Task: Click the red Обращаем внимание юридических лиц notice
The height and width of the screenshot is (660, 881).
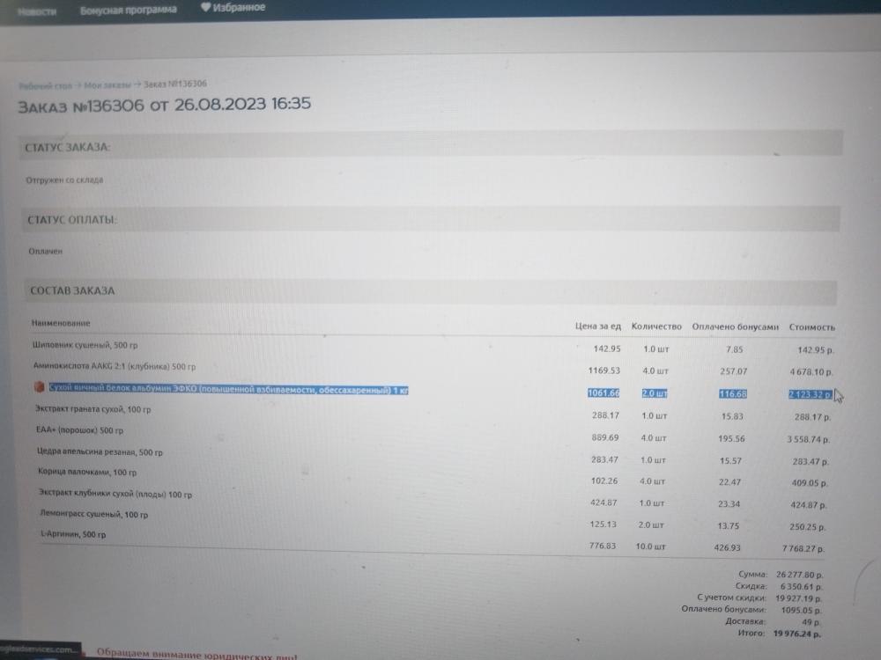Action: pyautogui.click(x=196, y=656)
